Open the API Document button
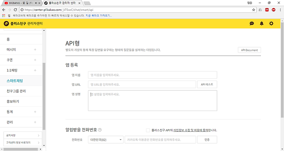 (249, 50)
